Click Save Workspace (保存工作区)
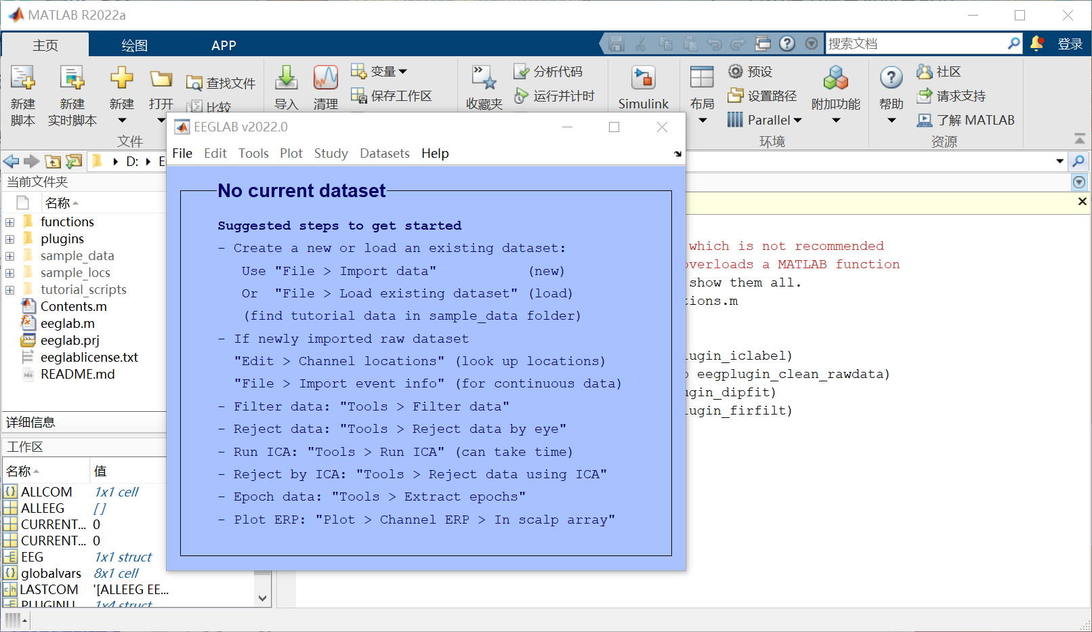The height and width of the screenshot is (632, 1092). [x=391, y=96]
